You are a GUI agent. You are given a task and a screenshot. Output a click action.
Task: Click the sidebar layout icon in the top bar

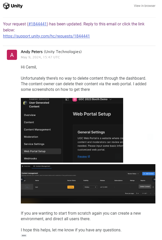(67, 99)
